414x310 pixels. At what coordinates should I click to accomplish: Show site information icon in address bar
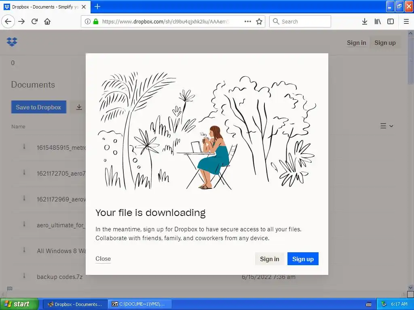88,21
